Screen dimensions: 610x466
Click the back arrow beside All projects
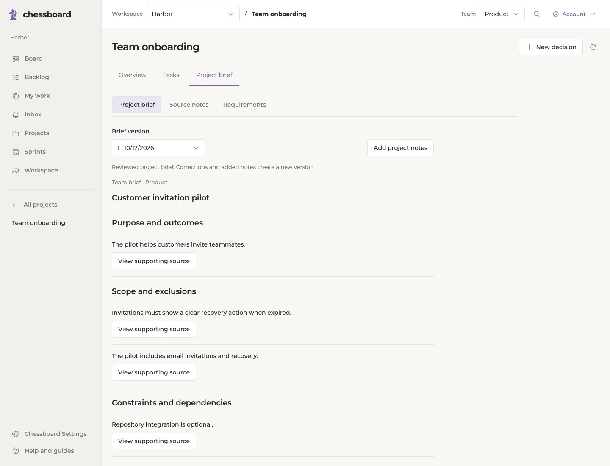click(x=15, y=205)
